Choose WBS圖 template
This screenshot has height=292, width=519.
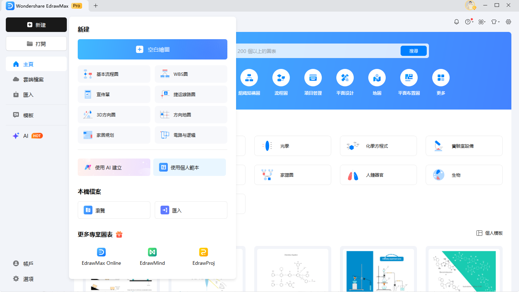(x=191, y=74)
